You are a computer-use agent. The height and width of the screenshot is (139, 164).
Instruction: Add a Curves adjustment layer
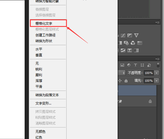coord(123,35)
